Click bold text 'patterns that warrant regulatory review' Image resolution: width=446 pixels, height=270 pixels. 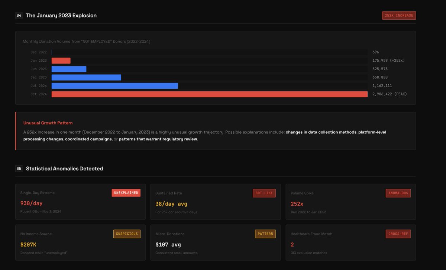(158, 139)
